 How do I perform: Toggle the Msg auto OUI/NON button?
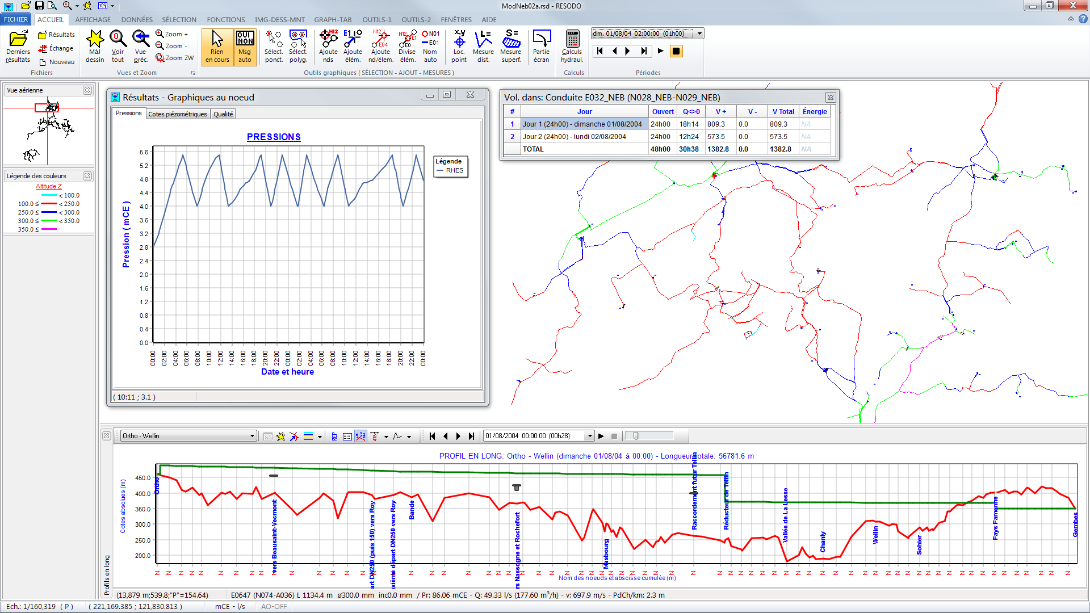(245, 47)
